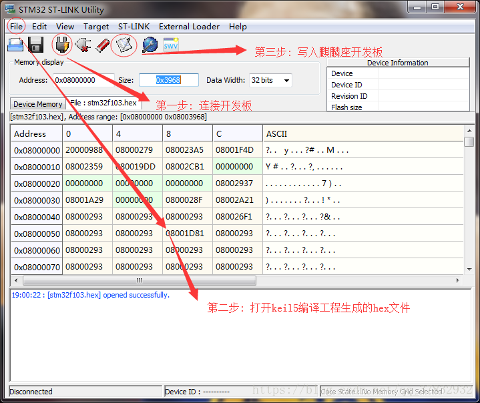Close the ST-LINK Utility window
This screenshot has width=480, height=403.
point(460,7)
